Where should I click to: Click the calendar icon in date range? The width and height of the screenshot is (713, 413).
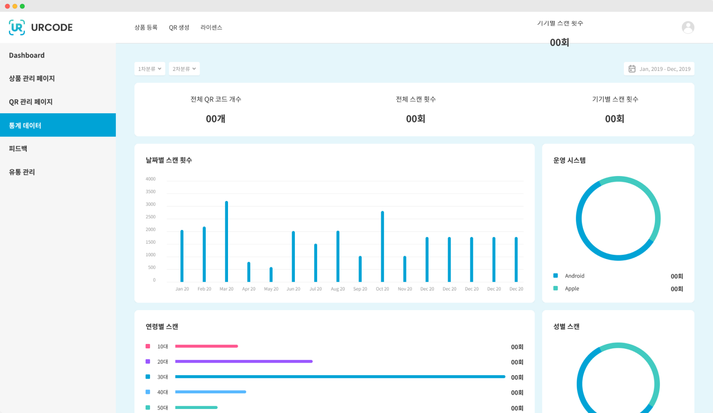[632, 69]
